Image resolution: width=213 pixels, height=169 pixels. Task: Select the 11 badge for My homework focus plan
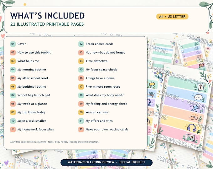[x=13, y=130]
